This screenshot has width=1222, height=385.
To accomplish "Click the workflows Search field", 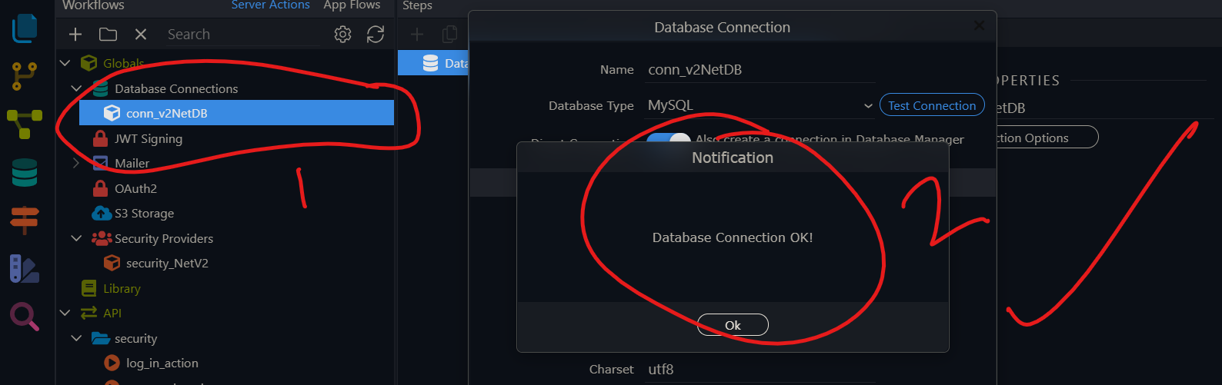I will pyautogui.click(x=242, y=35).
